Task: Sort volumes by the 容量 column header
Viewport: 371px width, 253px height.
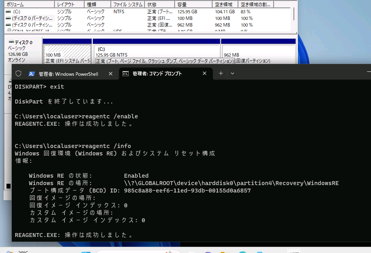Action: tap(193, 4)
